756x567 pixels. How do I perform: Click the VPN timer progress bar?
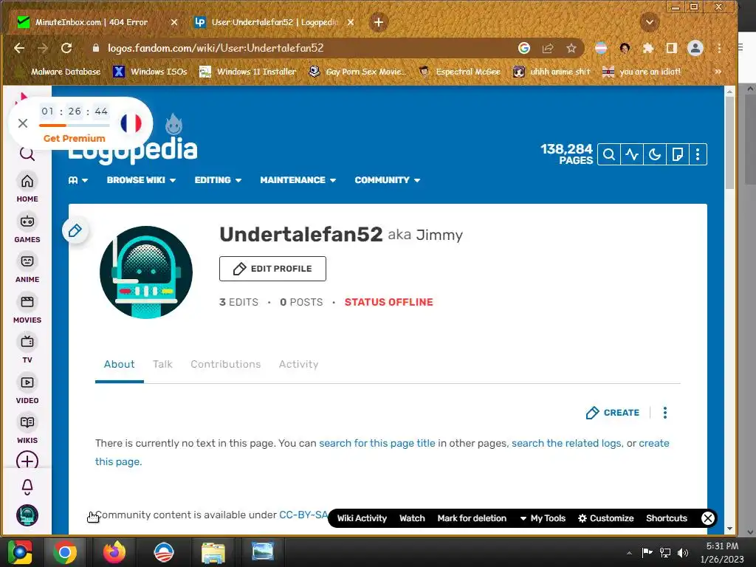pyautogui.click(x=75, y=126)
